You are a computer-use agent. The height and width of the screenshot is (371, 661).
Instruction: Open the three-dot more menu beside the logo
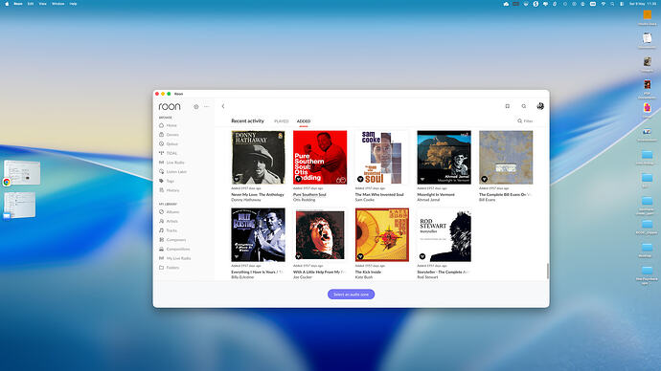point(207,107)
